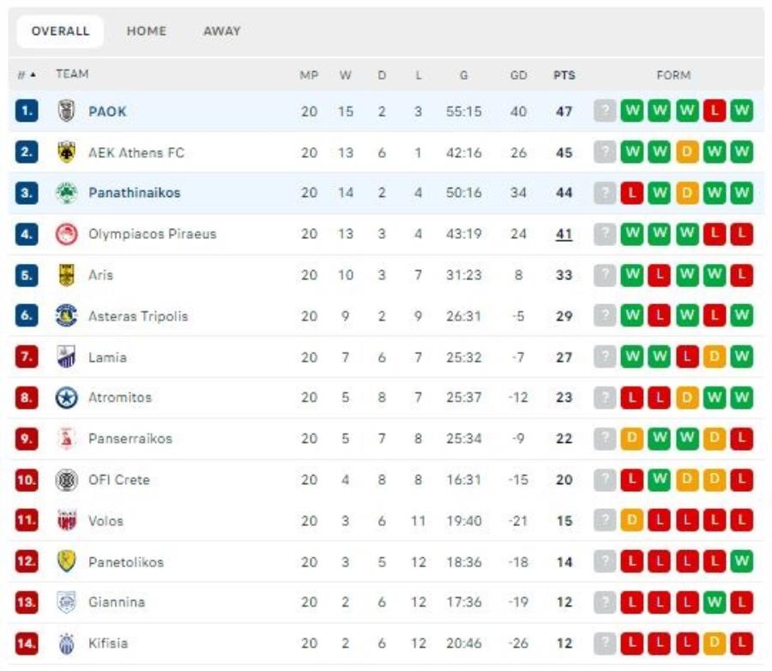This screenshot has height=671, width=772.
Task: Click Olympiacos Piraeus underlined 41 points
Action: [x=564, y=234]
